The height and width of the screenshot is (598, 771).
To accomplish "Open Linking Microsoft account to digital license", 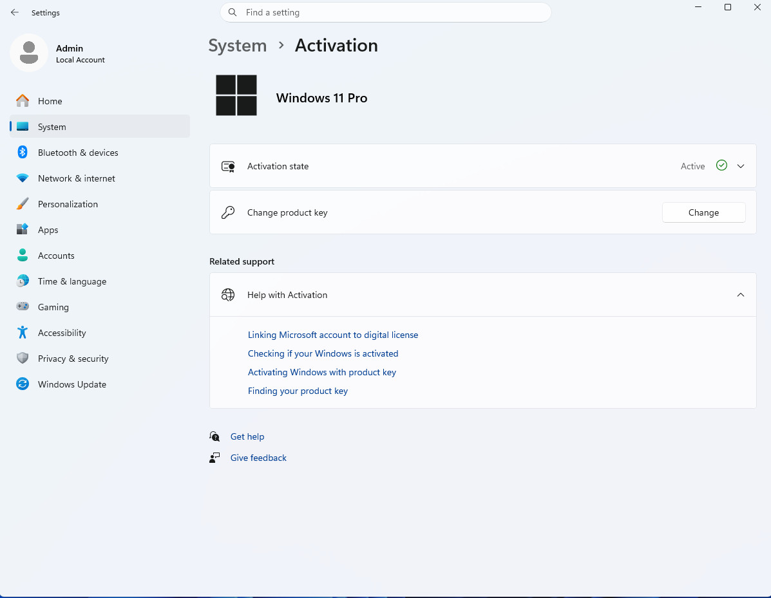I will tap(333, 335).
